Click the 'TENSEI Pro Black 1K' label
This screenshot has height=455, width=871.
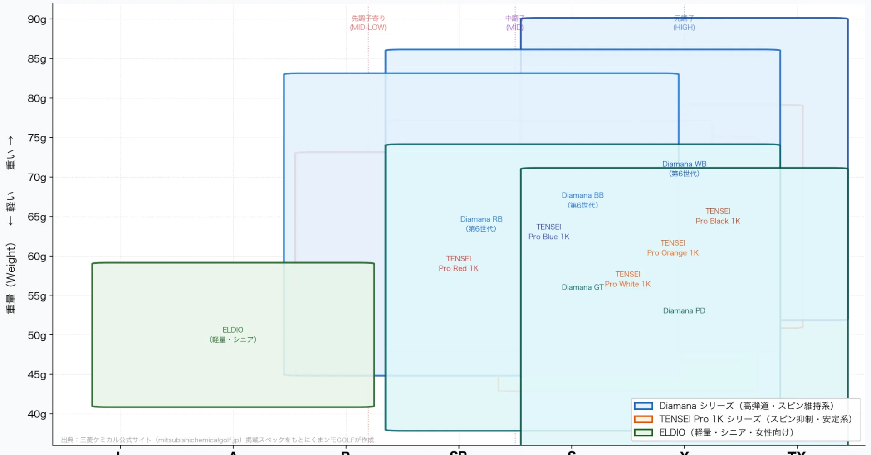(x=718, y=216)
